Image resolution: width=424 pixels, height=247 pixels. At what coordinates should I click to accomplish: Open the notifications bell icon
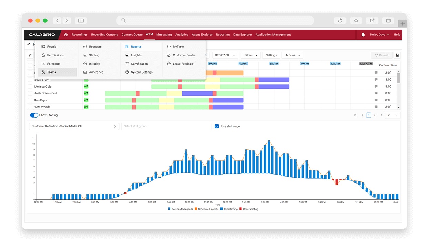(x=363, y=35)
